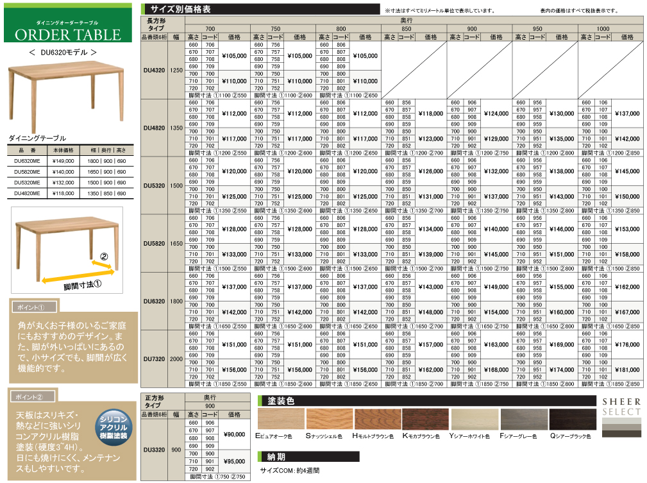
Task: Select the K モカブラウン色 swatch
Action: pos(424,419)
